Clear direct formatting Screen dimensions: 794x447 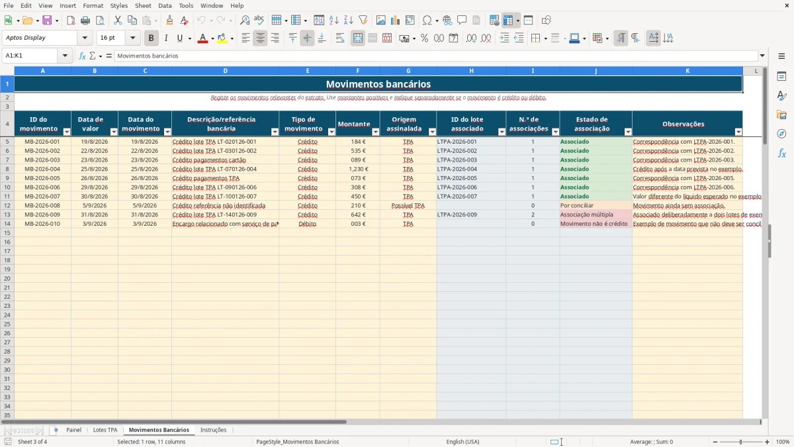(184, 21)
